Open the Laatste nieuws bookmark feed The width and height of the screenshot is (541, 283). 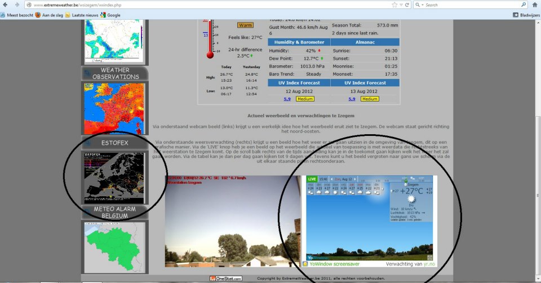(x=82, y=15)
